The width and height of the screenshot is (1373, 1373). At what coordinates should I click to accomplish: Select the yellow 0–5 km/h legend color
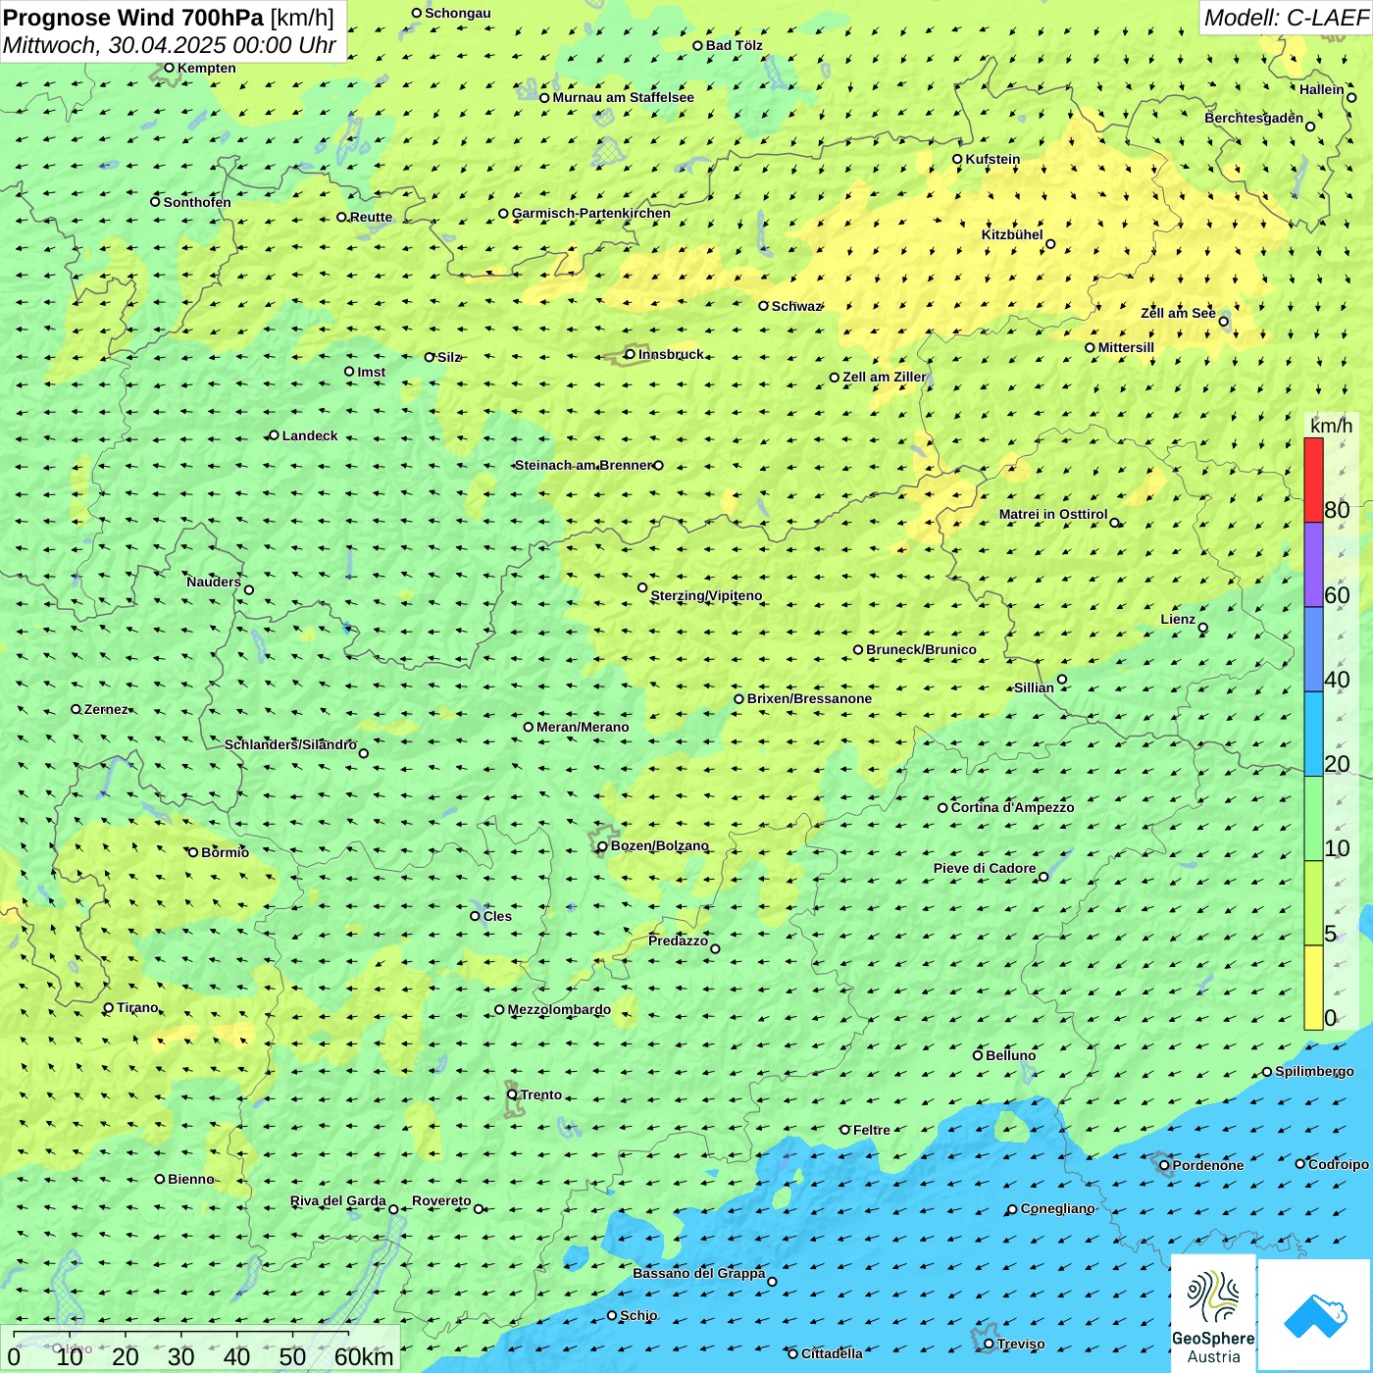(1313, 988)
